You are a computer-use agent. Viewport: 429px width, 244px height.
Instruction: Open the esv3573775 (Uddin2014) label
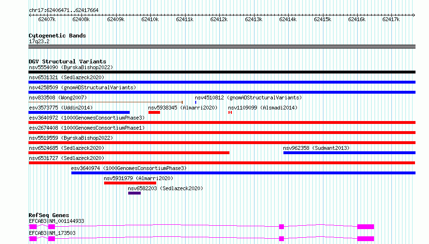61,108
